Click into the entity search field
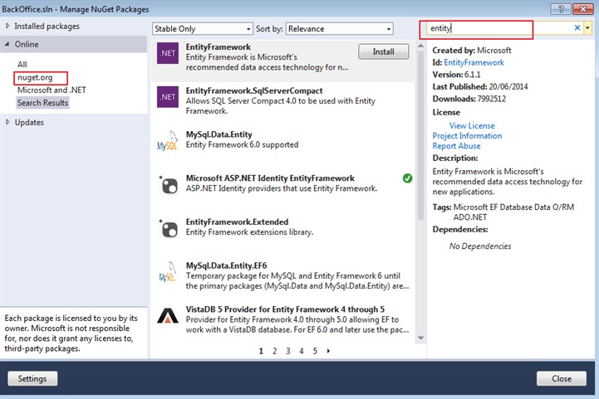 tap(498, 28)
